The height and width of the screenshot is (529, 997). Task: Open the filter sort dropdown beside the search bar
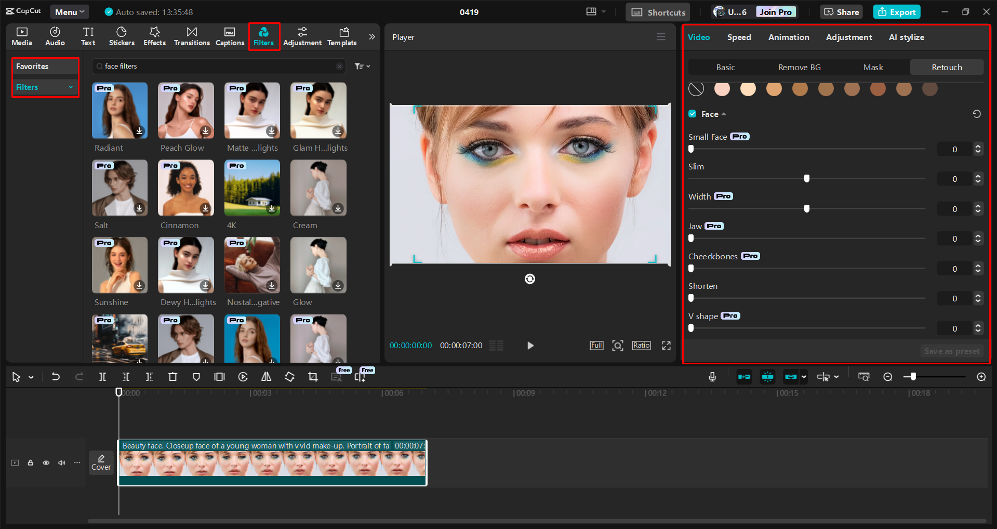click(362, 66)
